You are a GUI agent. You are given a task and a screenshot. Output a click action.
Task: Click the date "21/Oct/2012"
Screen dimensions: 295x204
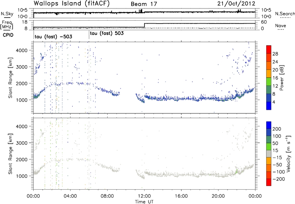236,4
